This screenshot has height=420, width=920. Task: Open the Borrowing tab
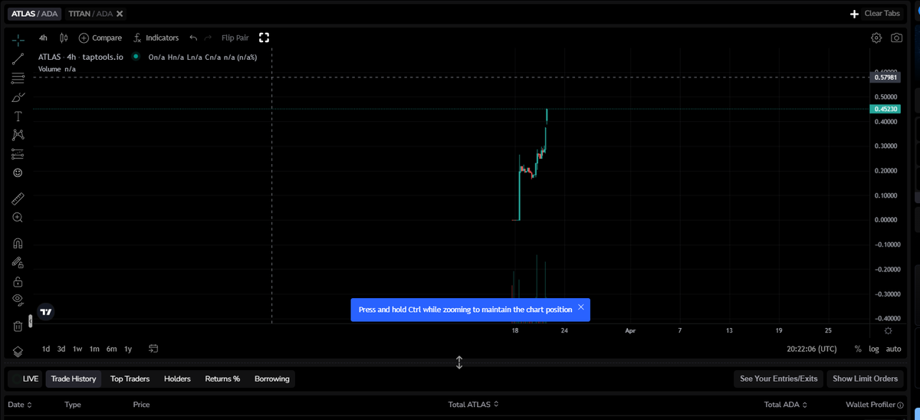[272, 379]
